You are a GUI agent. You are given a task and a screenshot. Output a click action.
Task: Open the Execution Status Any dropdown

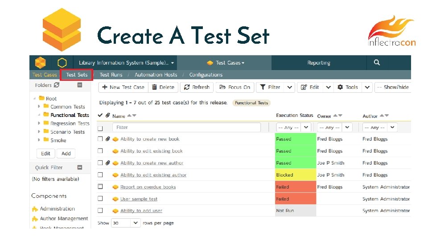pyautogui.click(x=293, y=127)
